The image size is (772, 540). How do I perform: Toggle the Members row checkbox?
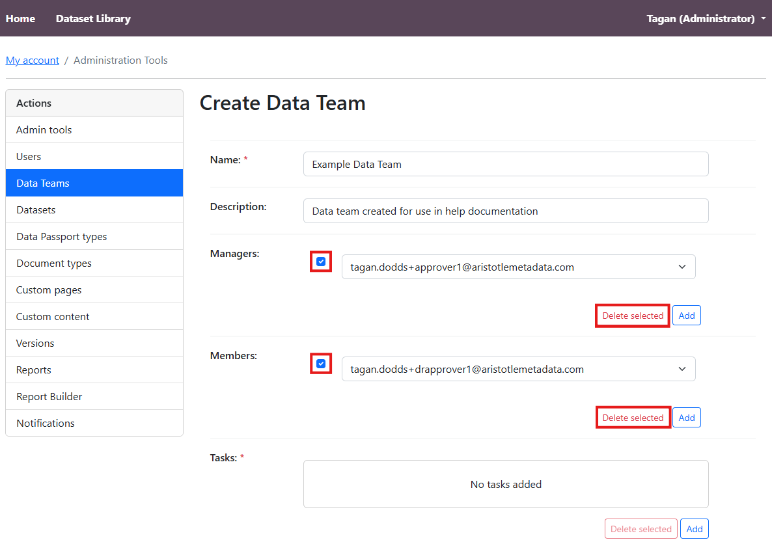[x=321, y=364]
